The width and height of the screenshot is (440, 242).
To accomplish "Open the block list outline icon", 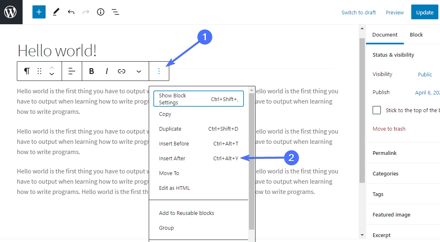I will click(x=115, y=12).
